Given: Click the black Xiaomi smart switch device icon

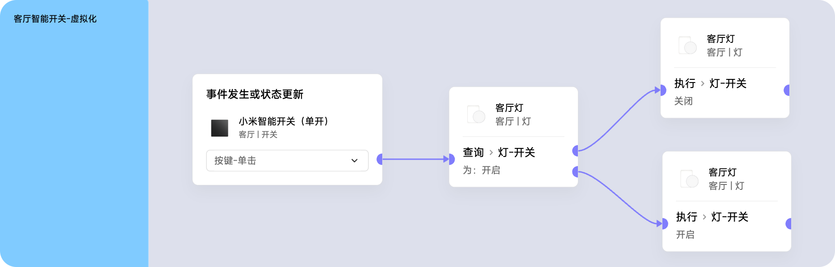Looking at the screenshot, I should pos(220,128).
